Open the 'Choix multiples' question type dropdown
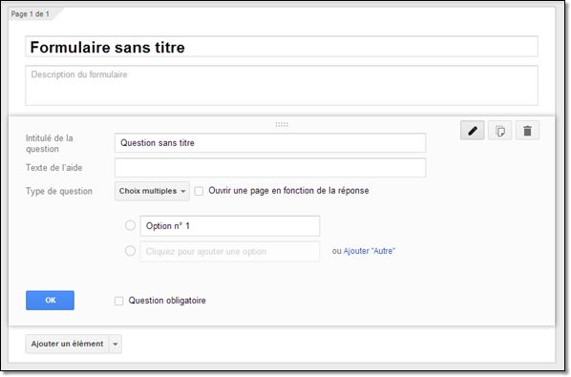 (152, 191)
